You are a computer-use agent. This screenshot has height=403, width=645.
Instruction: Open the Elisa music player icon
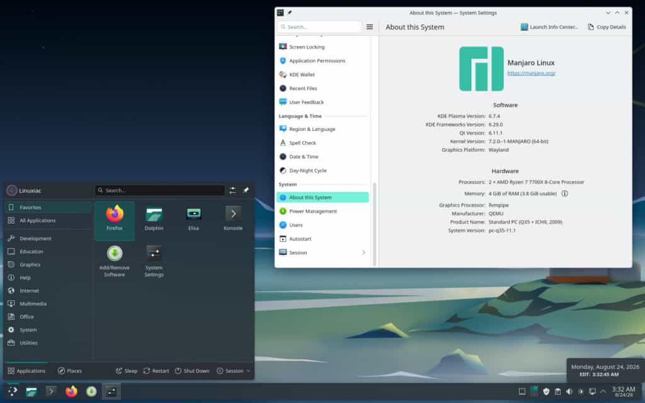pyautogui.click(x=193, y=219)
